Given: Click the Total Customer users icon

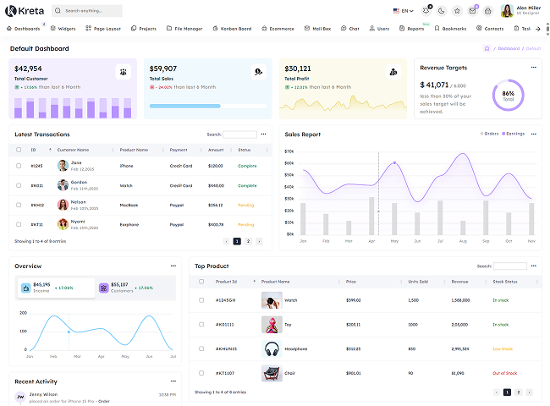Looking at the screenshot, I should tap(124, 72).
